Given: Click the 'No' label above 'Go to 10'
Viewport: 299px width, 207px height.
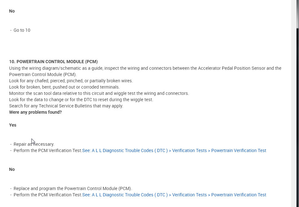Looking at the screenshot, I should [12, 11].
